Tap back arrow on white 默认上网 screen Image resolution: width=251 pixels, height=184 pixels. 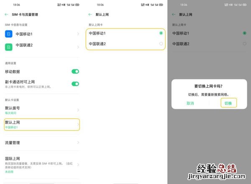pos(90,15)
